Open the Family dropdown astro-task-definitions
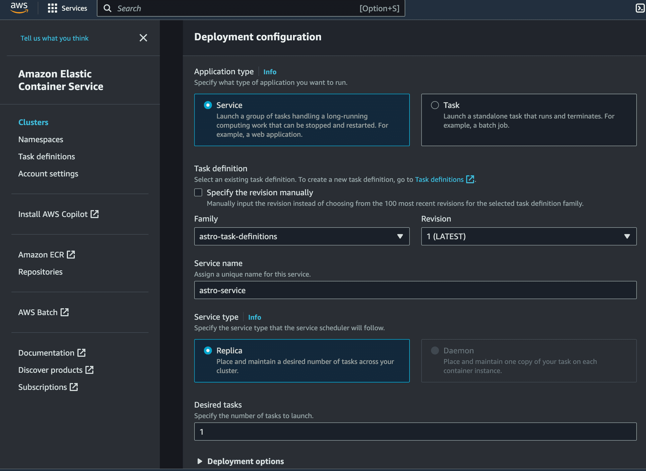The width and height of the screenshot is (646, 471). pyautogui.click(x=301, y=236)
